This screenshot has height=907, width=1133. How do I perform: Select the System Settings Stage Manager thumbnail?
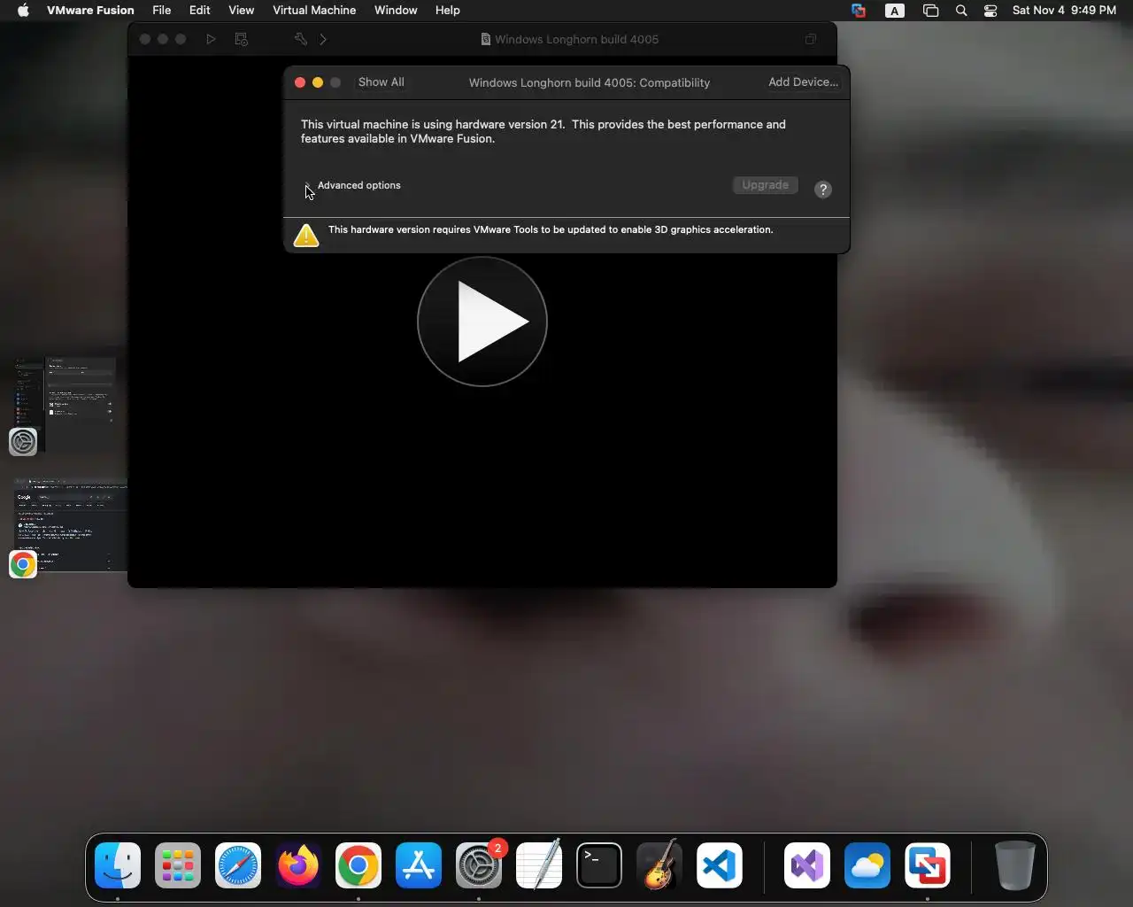(x=64, y=403)
